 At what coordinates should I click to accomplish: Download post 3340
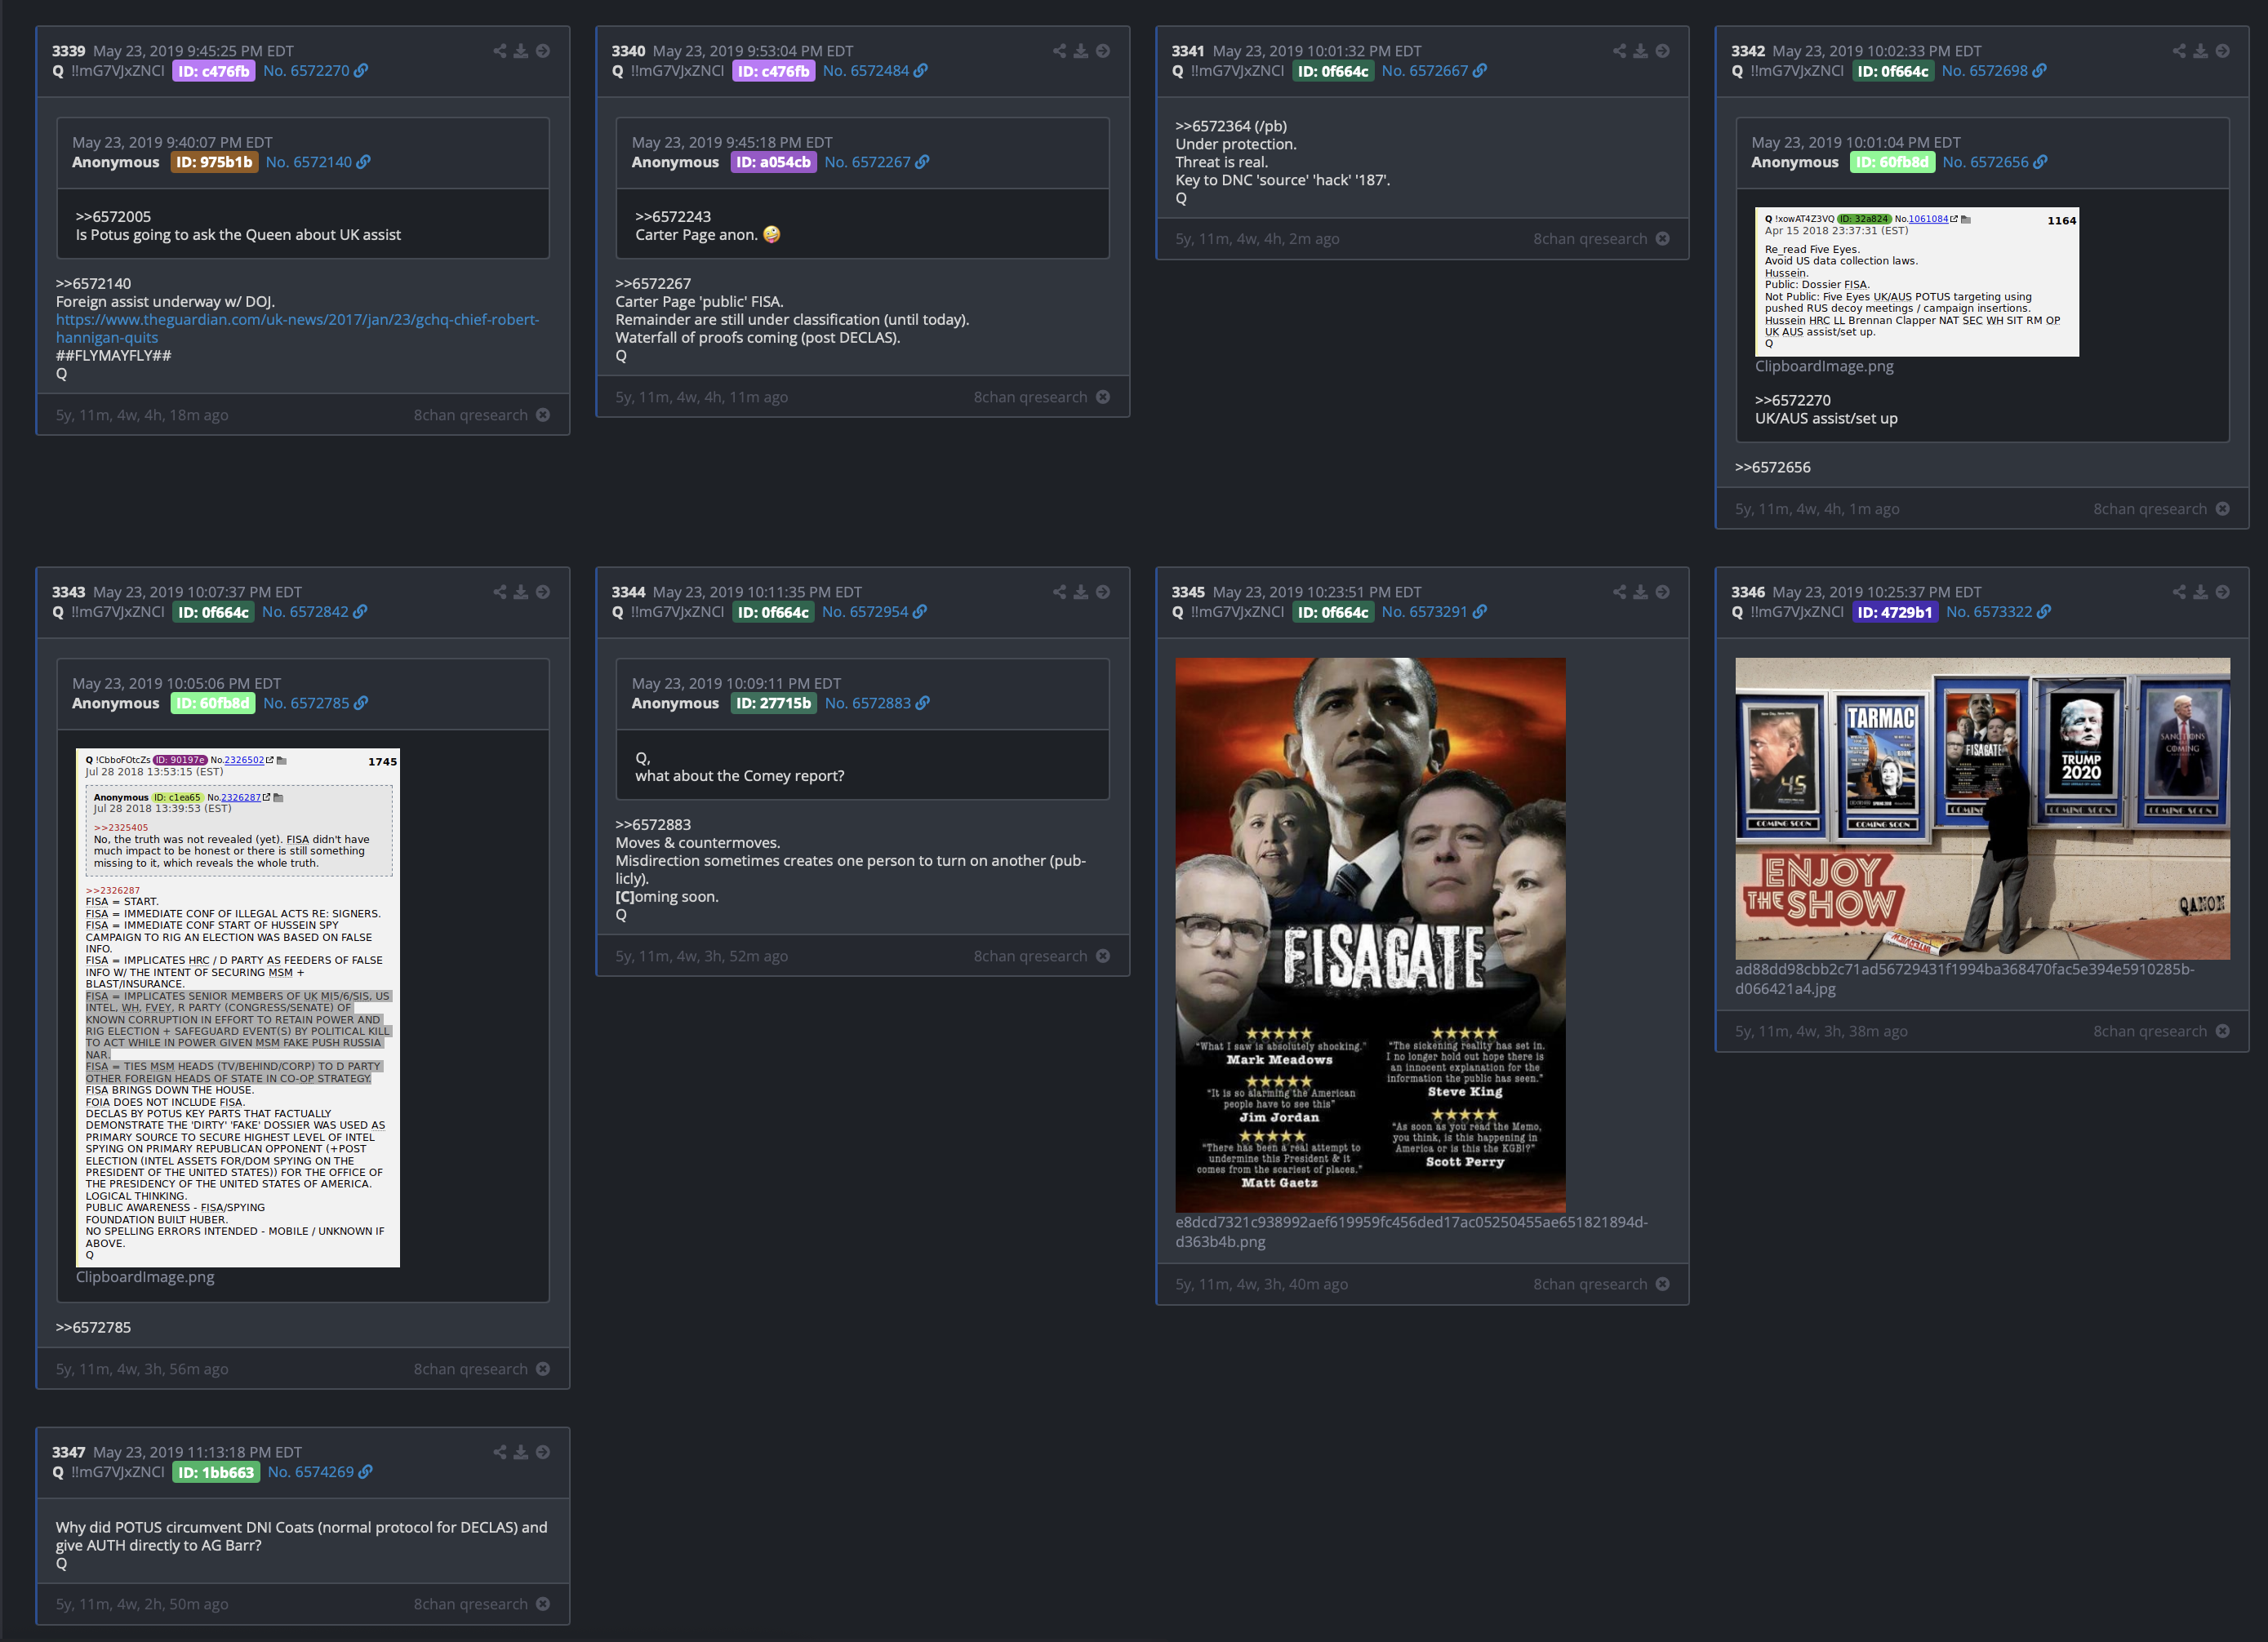coord(1081,51)
